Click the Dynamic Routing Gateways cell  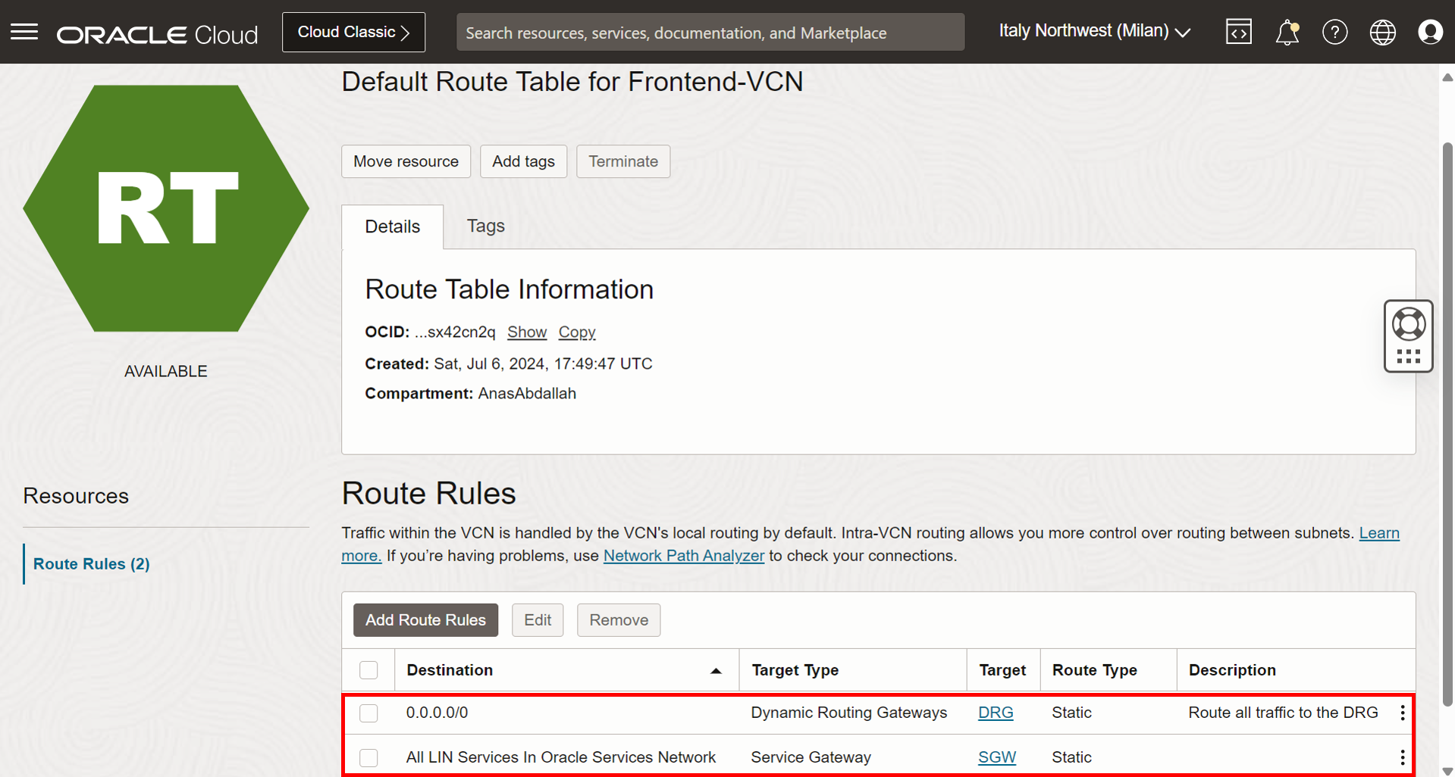tap(849, 713)
